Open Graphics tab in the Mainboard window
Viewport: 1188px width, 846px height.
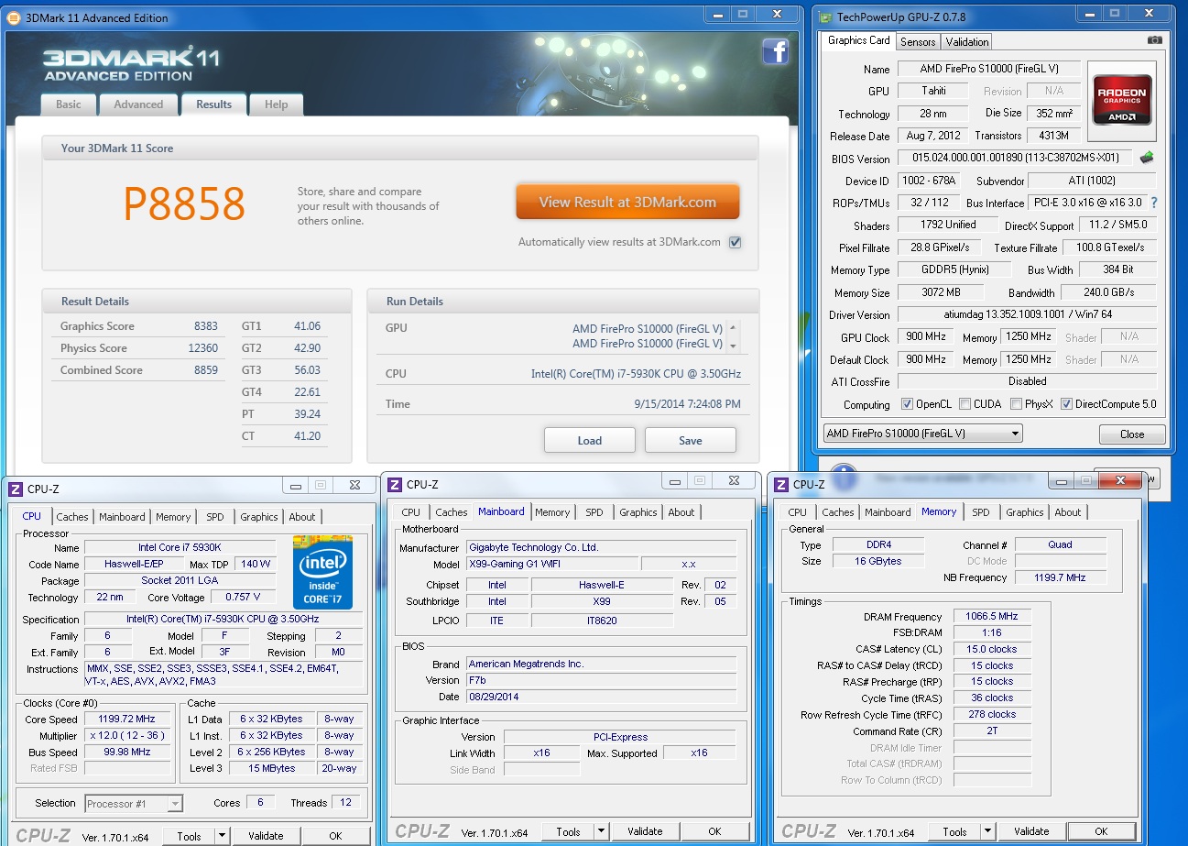click(x=638, y=512)
